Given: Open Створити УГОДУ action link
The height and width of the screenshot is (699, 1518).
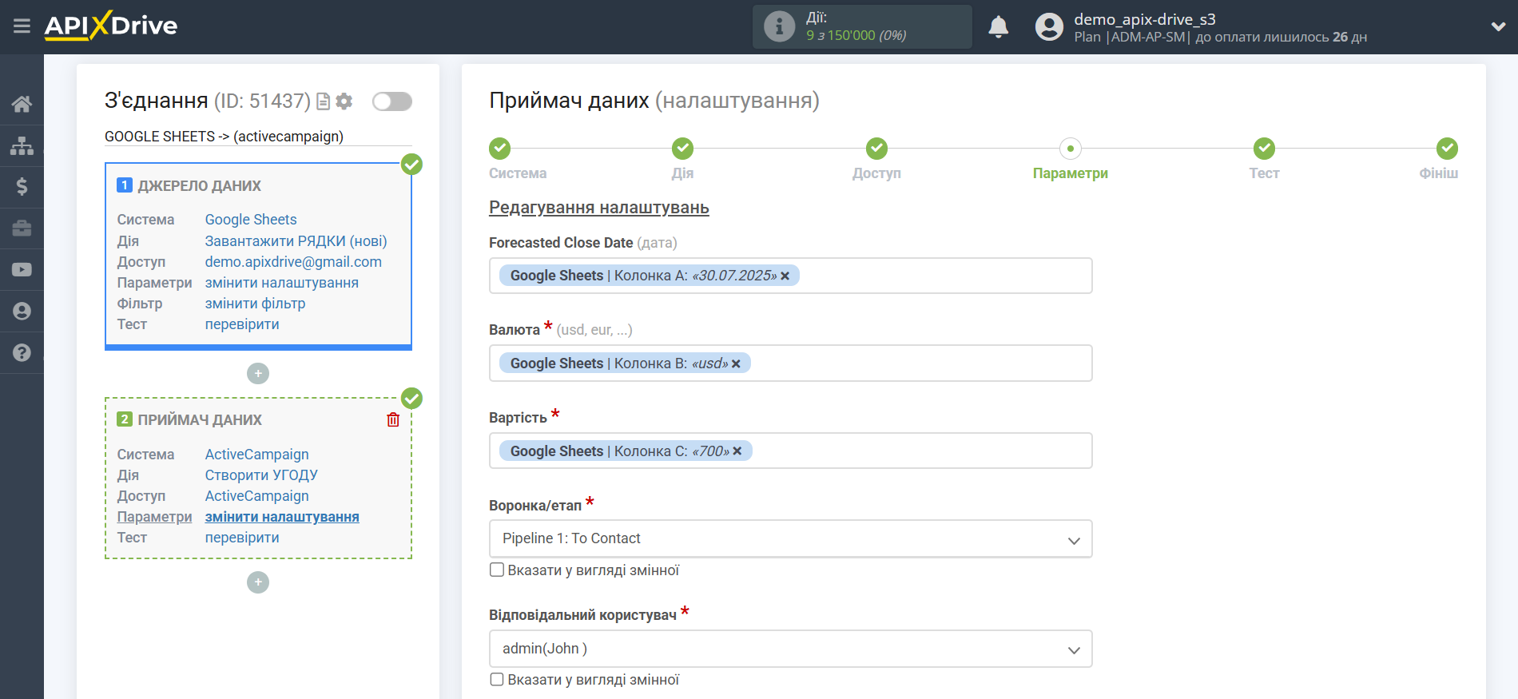Looking at the screenshot, I should (x=261, y=475).
